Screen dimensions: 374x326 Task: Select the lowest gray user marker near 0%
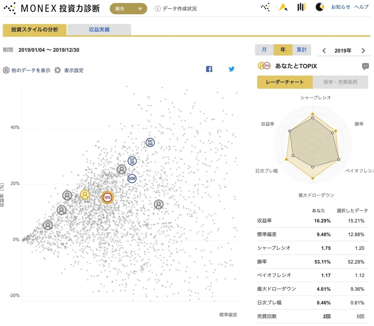coord(48,225)
